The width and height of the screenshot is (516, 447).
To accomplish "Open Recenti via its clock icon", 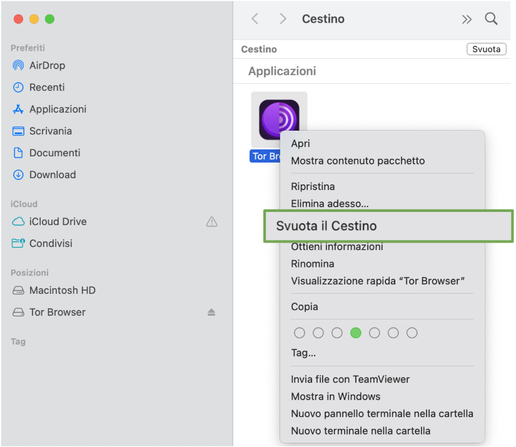I will coord(18,88).
